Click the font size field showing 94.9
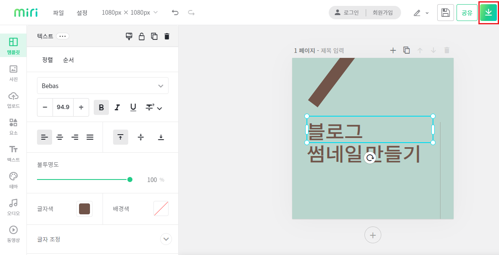499x255 pixels. [x=63, y=107]
